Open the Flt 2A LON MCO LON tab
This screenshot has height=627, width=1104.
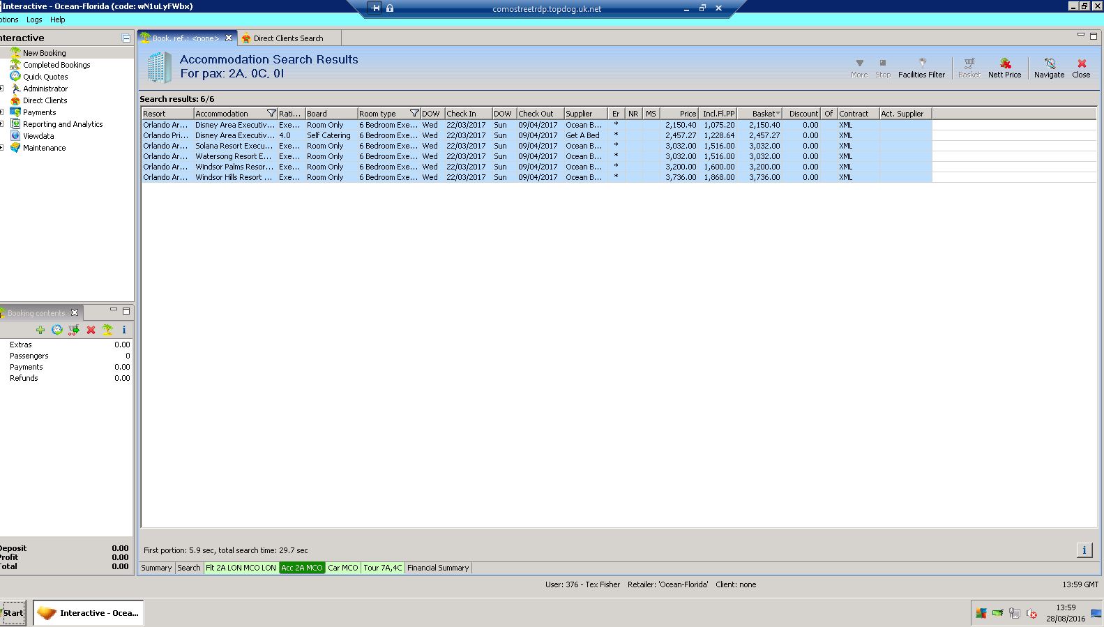coord(241,568)
